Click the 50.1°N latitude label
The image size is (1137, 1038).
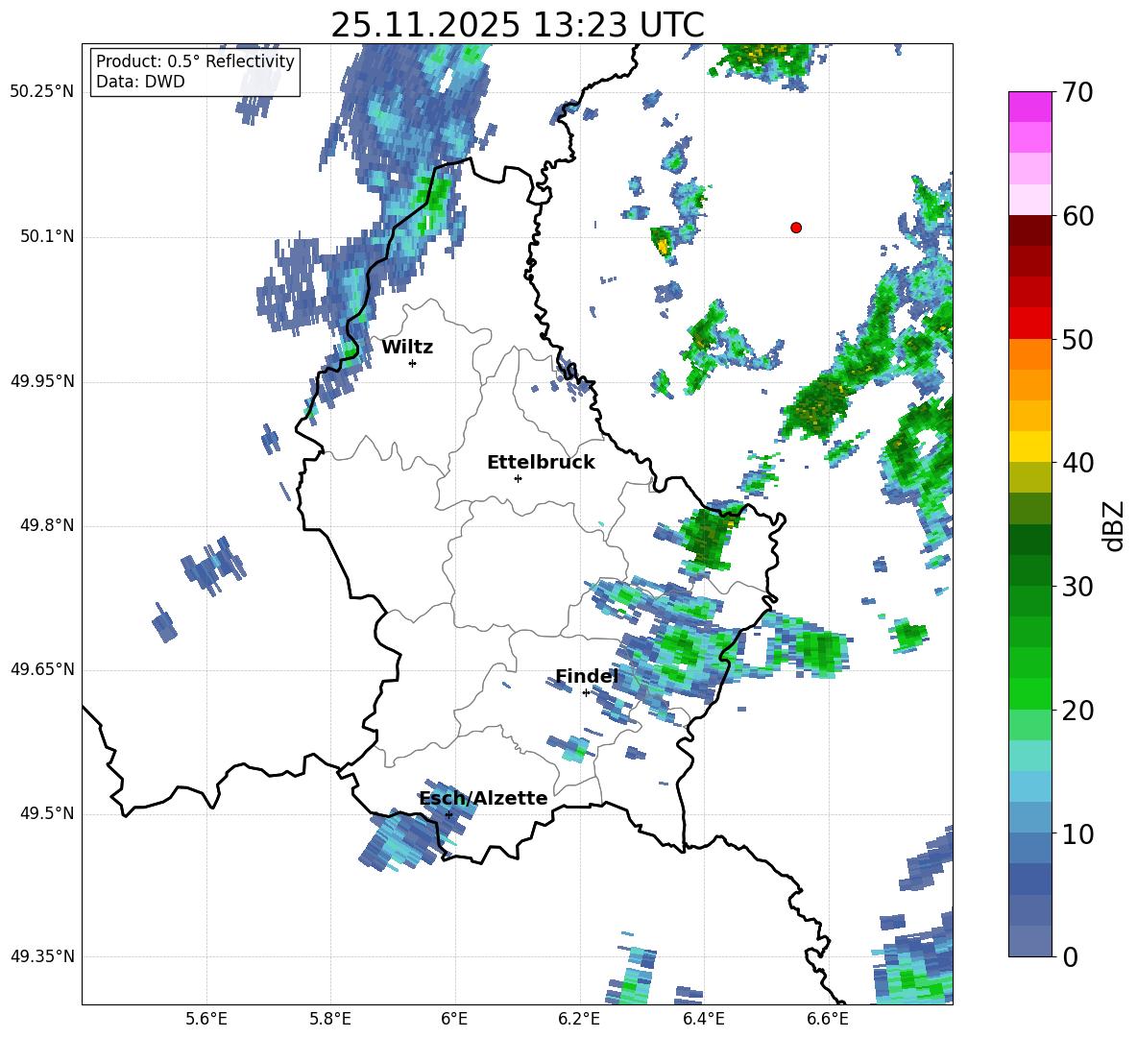click(x=47, y=237)
